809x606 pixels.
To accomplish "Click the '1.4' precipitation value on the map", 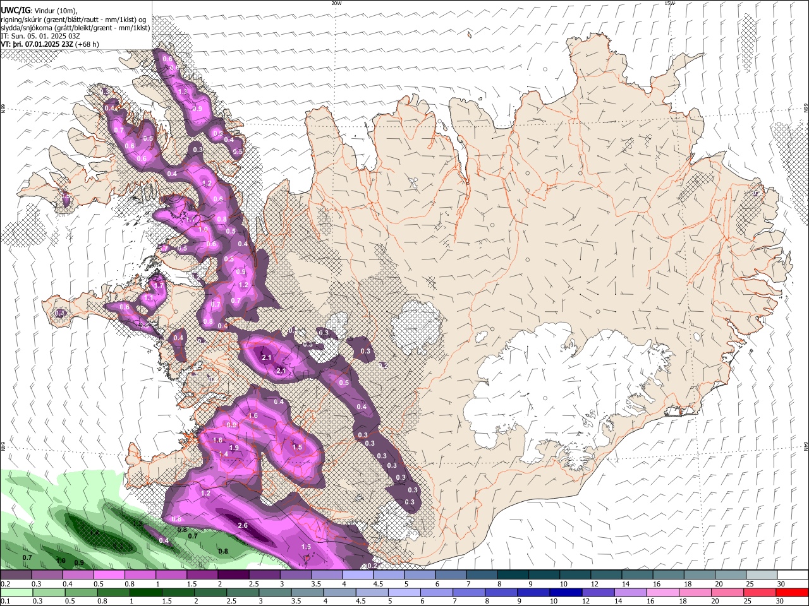I will coord(223,454).
